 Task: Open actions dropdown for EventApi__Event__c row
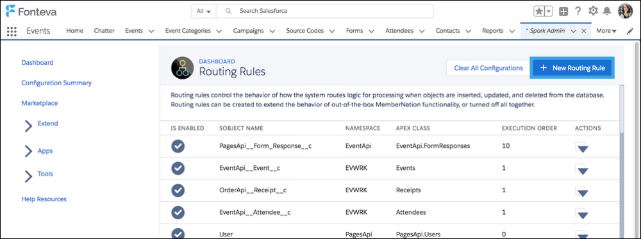tap(582, 169)
